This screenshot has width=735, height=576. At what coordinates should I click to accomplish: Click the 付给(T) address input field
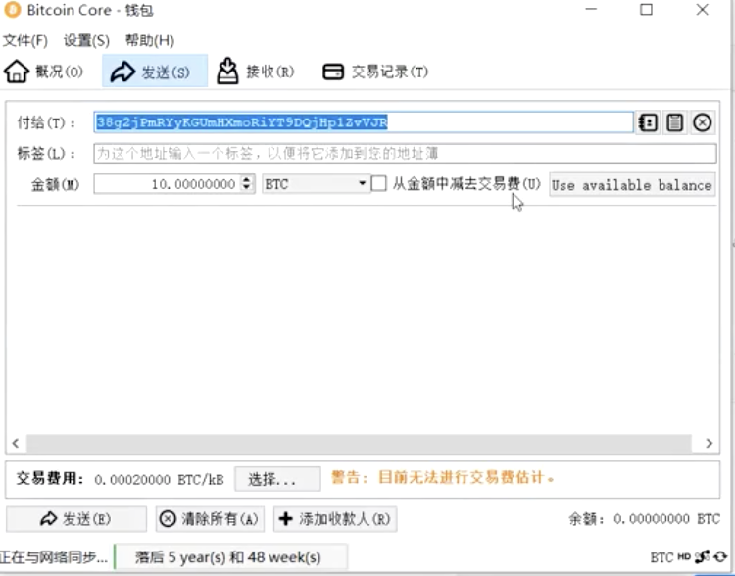[x=364, y=122]
